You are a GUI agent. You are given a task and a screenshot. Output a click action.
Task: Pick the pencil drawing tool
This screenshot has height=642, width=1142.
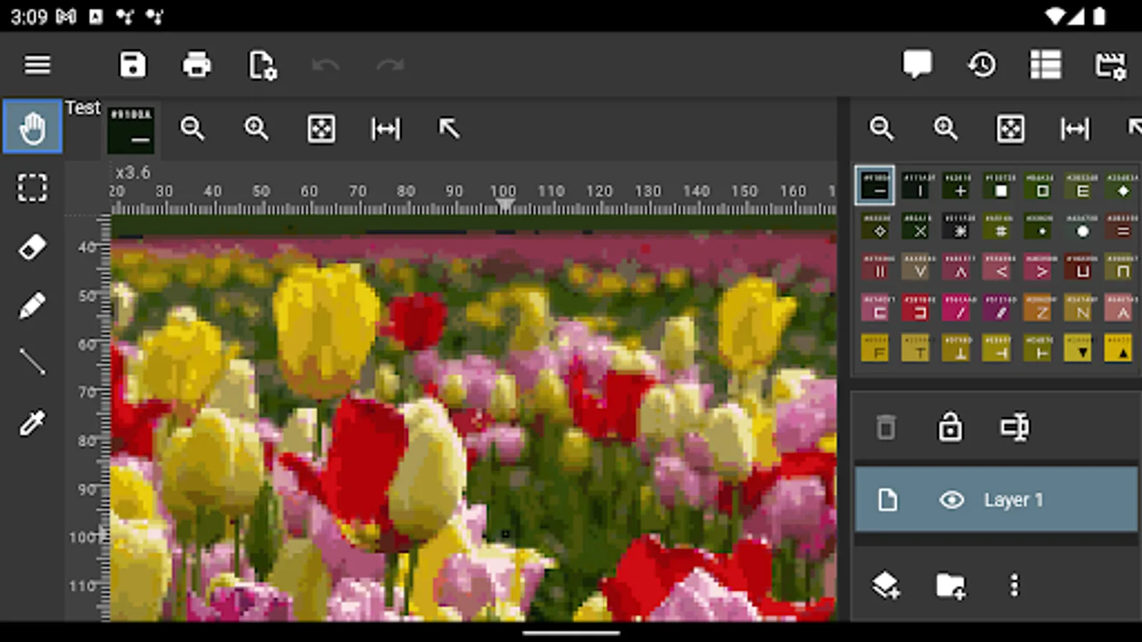point(33,305)
